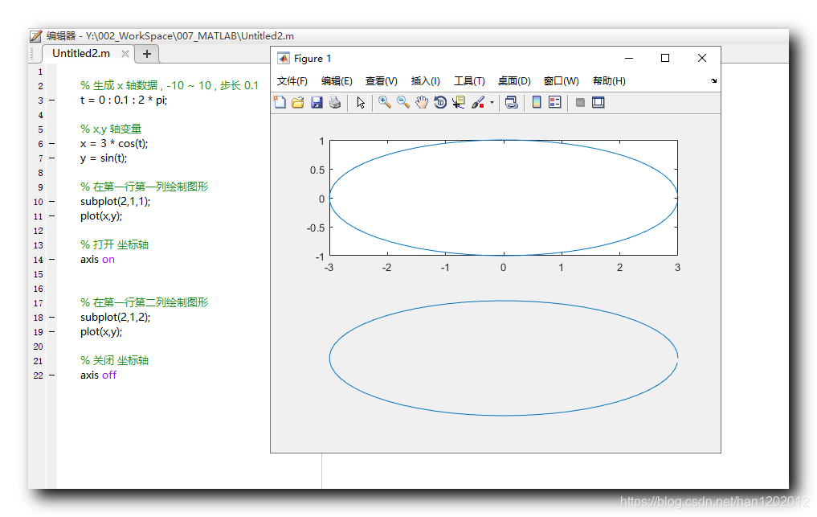
Task: Click the plot(x,y); code on line 19
Action: pos(101,332)
